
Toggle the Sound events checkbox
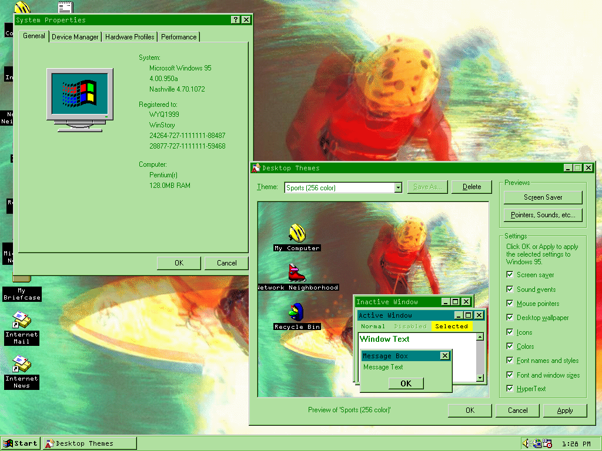[510, 289]
